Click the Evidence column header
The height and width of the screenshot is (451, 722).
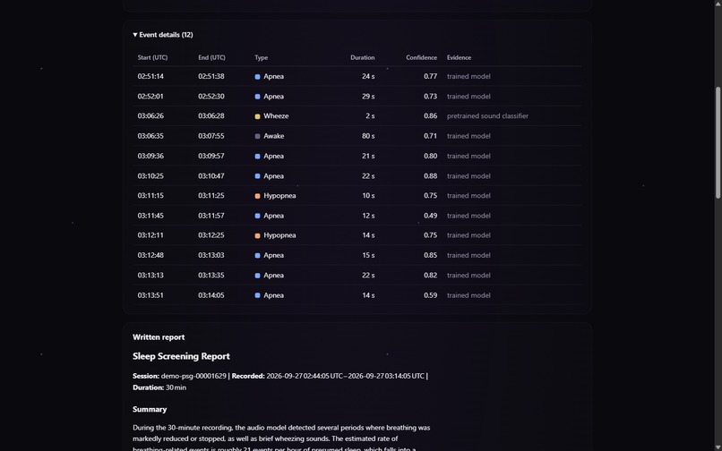coord(459,57)
